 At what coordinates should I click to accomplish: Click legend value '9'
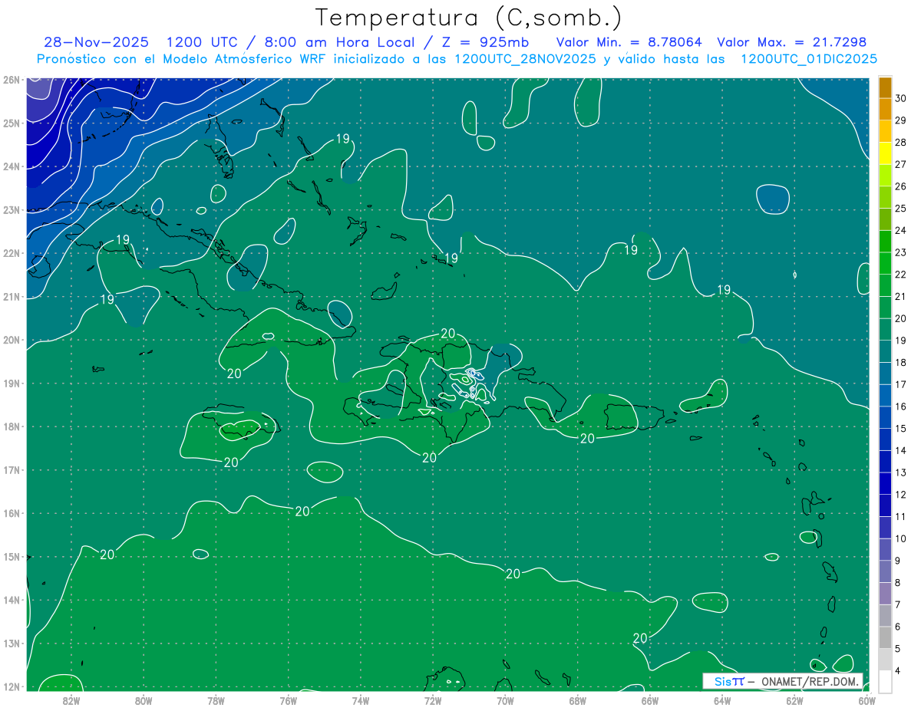(x=898, y=561)
